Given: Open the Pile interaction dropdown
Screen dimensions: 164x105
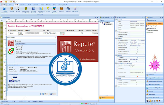Looking at the screenshot, I should click(x=144, y=46).
